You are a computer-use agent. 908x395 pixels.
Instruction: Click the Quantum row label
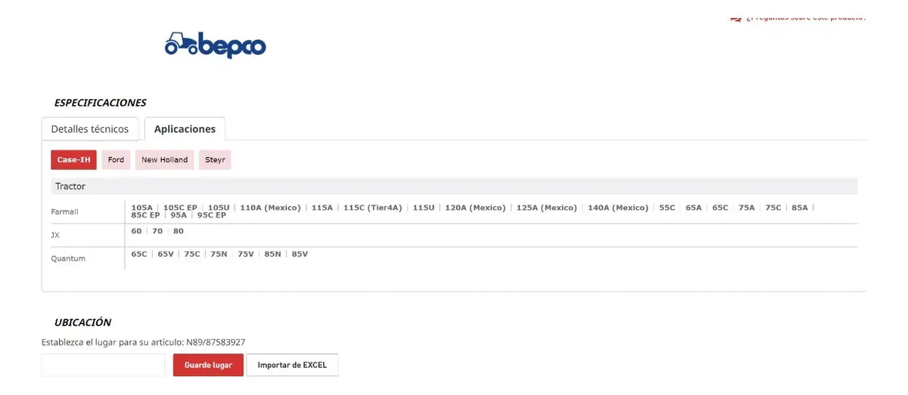click(x=68, y=259)
